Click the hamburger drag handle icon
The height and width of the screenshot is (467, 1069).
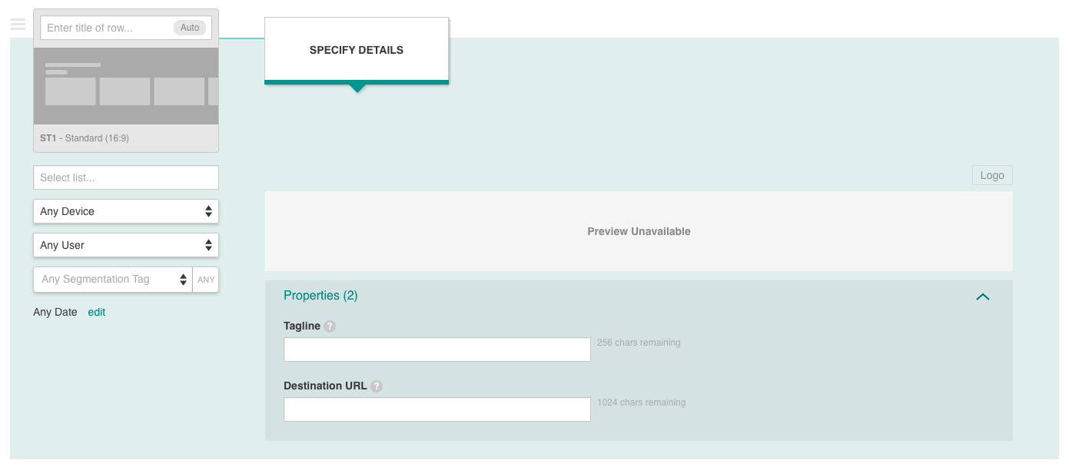18,25
